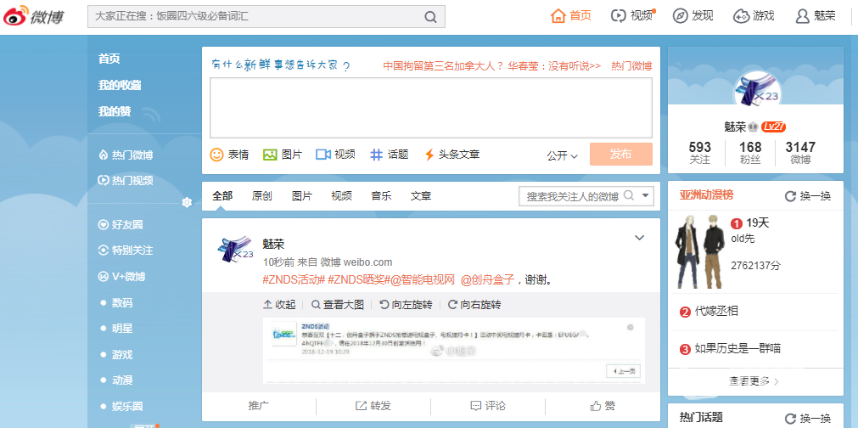Open 好友圈 in left sidebar

pos(121,225)
